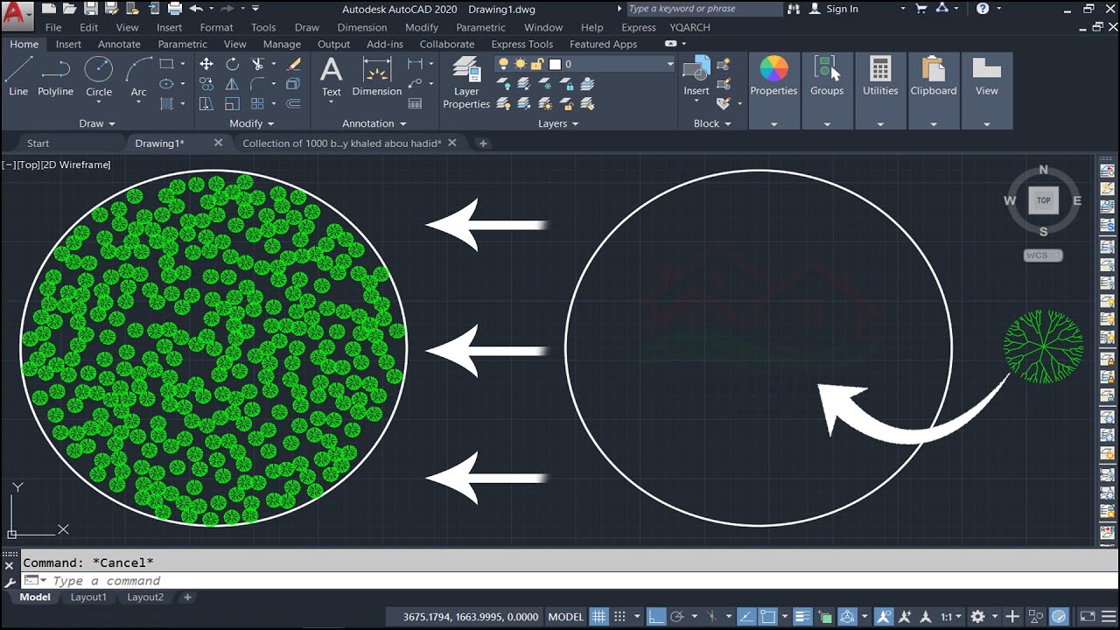Click the Mirror tool icon
Viewport: 1120px width, 630px height.
(232, 84)
